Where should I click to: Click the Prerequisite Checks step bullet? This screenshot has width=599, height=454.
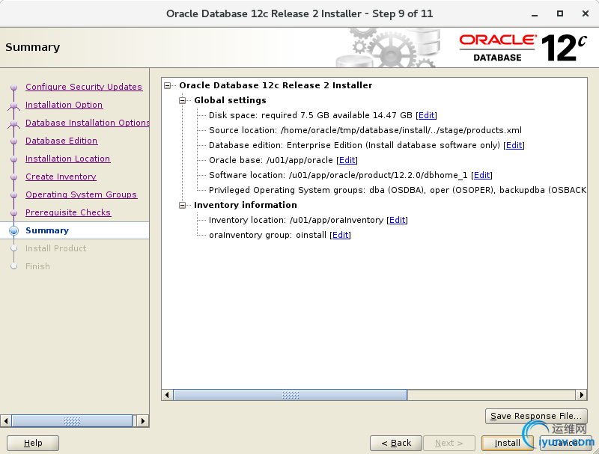(x=14, y=213)
